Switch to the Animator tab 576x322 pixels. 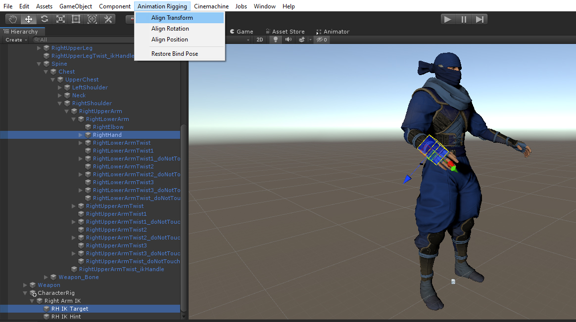point(333,32)
